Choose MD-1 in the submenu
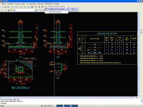This screenshot has width=143, height=107. 73,9
